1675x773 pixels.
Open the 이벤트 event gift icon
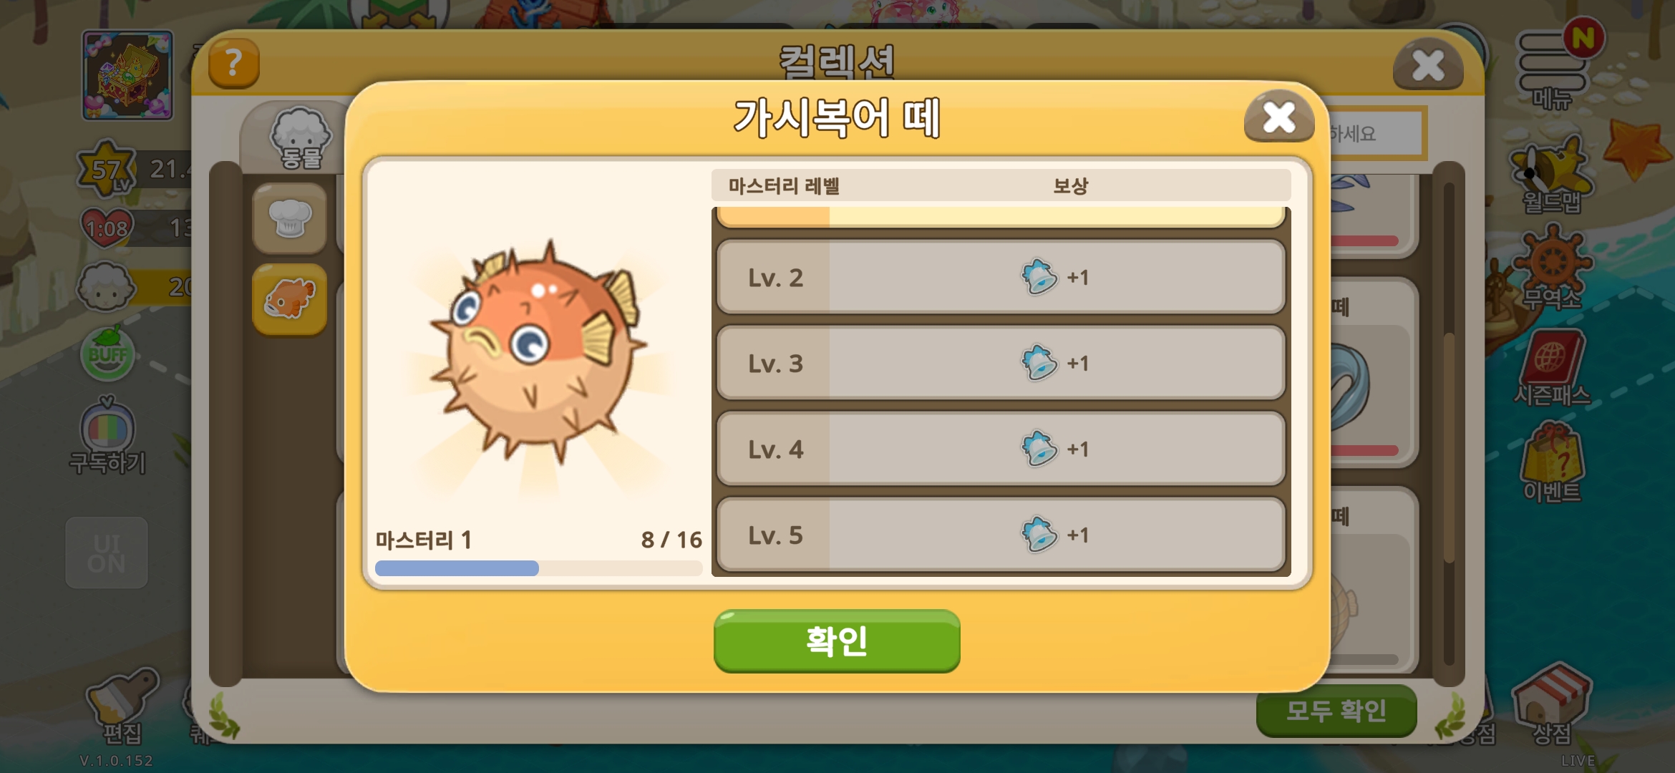coord(1552,462)
